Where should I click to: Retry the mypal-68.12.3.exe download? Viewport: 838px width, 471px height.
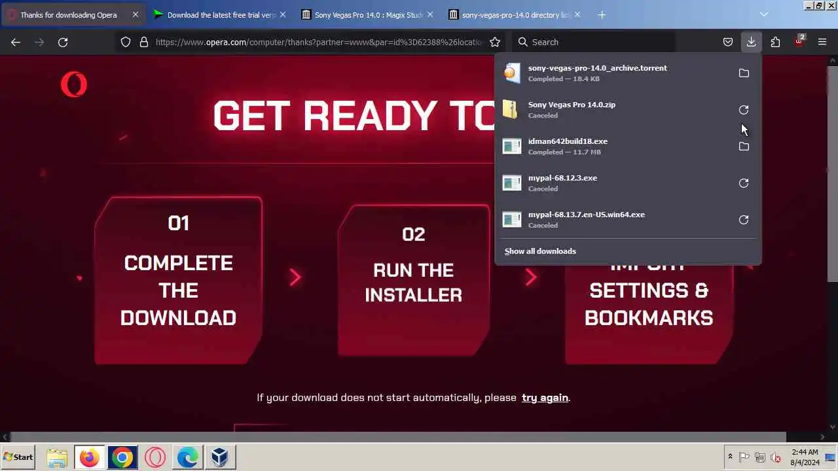[744, 183]
